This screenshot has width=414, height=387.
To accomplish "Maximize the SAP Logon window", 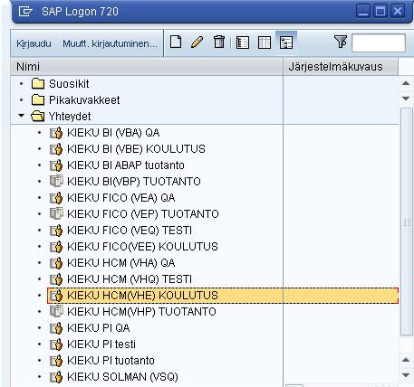I will click(x=380, y=12).
